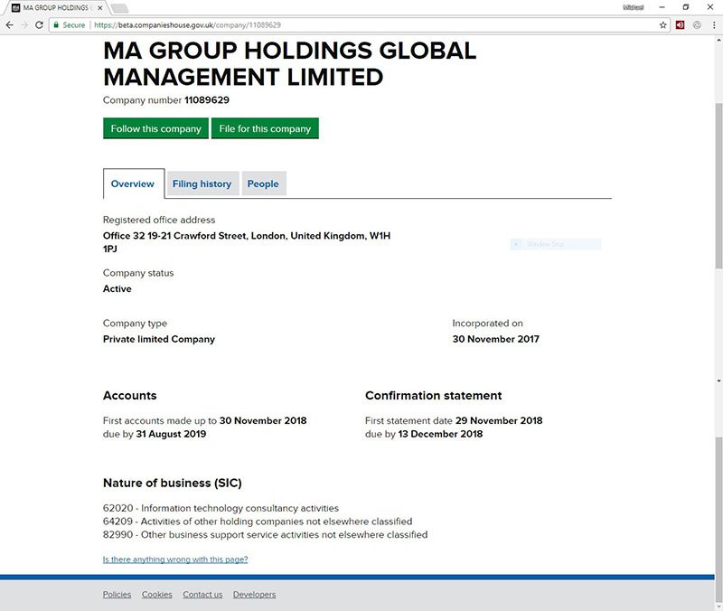The height and width of the screenshot is (611, 723).
Task: Click File for this company button
Action: (265, 128)
